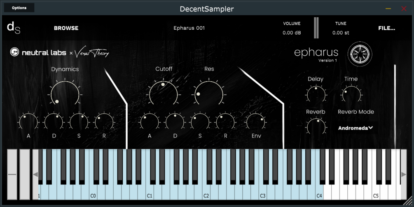Click the filter Env amount knob

pyautogui.click(x=256, y=122)
